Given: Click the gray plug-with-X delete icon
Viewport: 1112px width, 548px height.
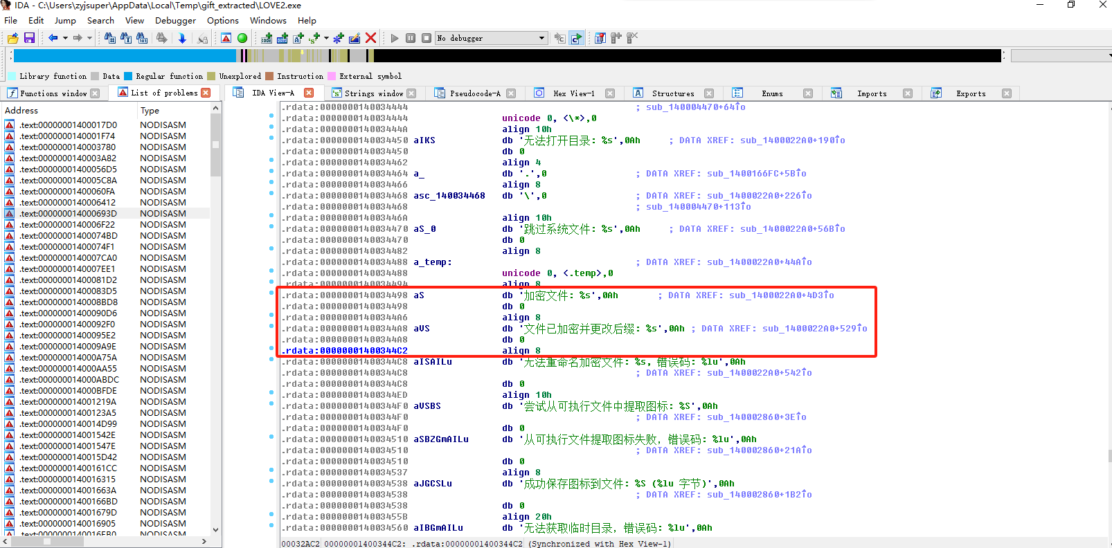Looking at the screenshot, I should pos(631,38).
